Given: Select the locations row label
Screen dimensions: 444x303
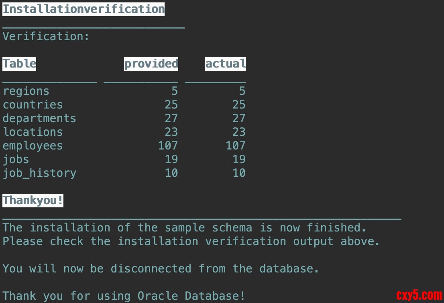Looking at the screenshot, I should tap(33, 132).
